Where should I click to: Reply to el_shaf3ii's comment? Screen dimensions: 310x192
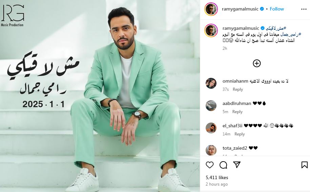click(240, 134)
